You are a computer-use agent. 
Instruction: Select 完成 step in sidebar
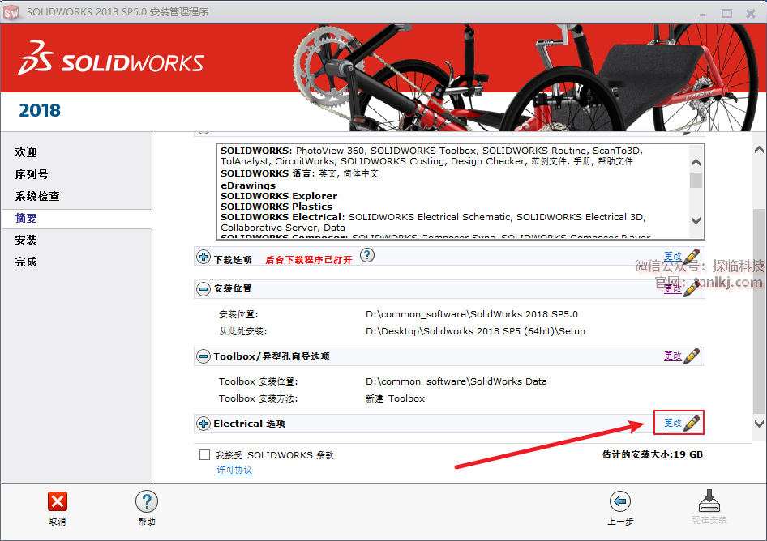point(26,262)
